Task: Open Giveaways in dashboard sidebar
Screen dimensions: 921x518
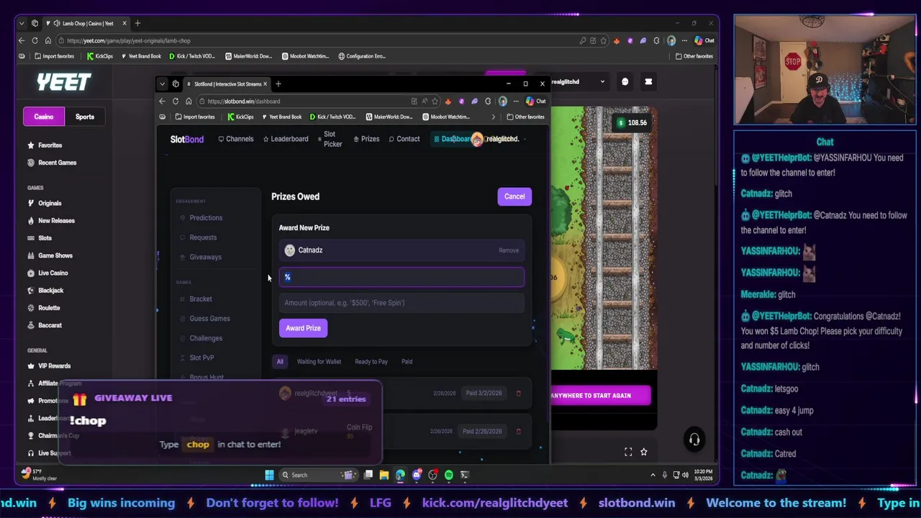Action: pos(205,257)
